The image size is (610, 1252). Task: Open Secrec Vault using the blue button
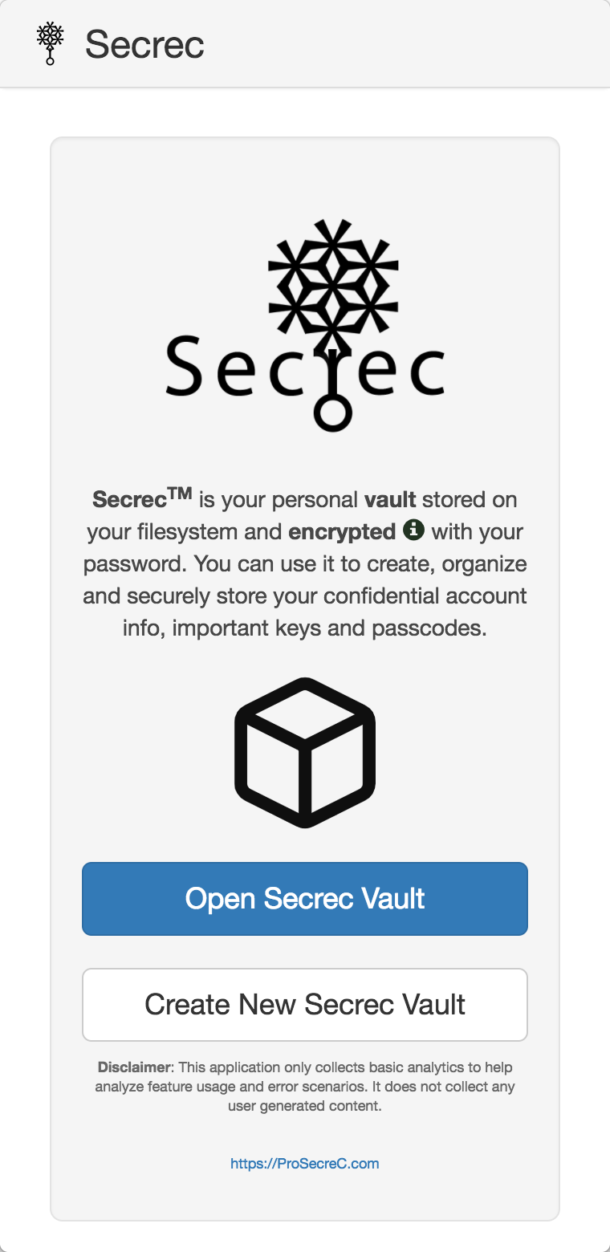pos(305,899)
